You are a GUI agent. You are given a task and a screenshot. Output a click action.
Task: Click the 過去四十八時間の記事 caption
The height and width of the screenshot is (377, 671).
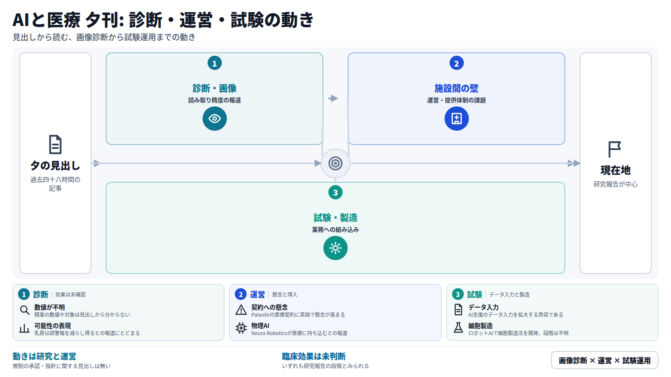click(55, 184)
